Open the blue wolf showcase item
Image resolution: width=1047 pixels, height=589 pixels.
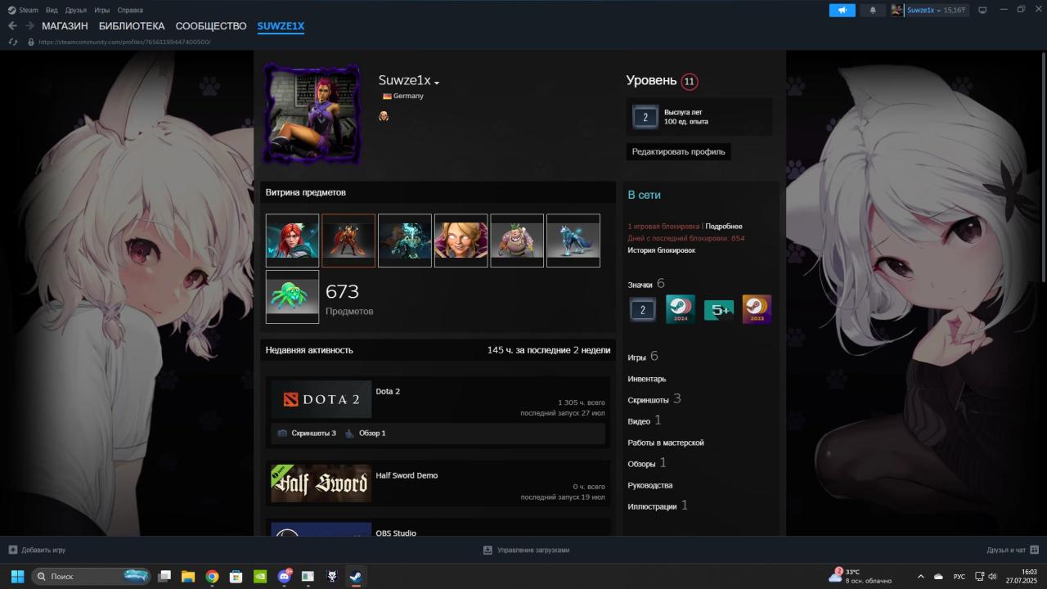(573, 241)
